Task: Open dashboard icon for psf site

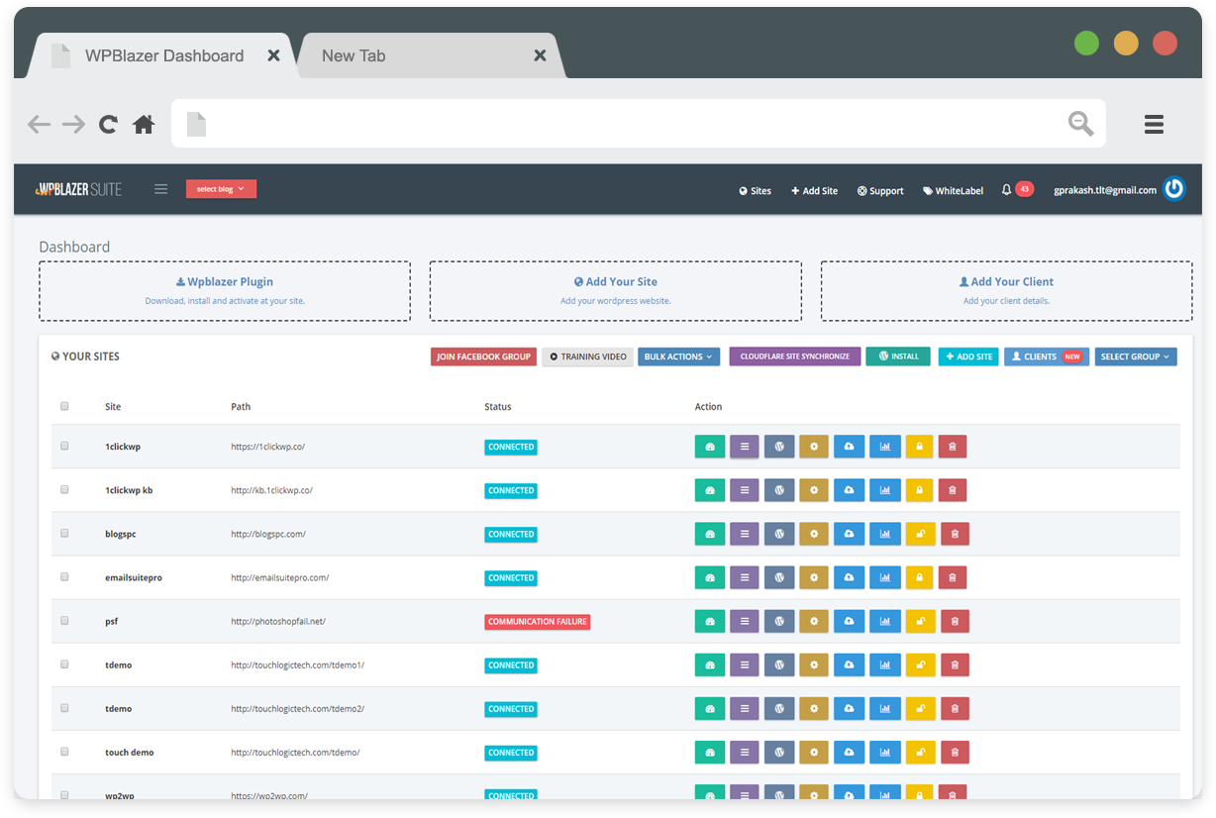Action: point(710,621)
